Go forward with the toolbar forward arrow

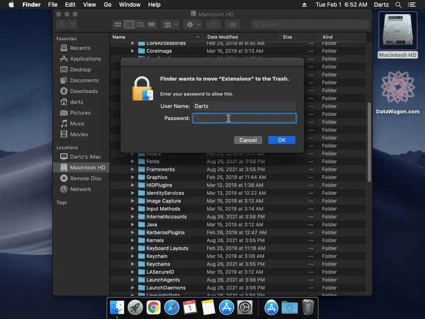point(72,25)
